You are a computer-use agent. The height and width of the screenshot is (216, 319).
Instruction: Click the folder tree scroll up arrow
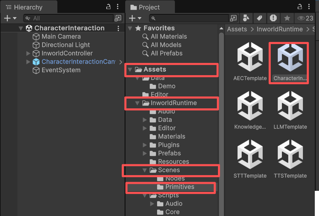coord(221,29)
